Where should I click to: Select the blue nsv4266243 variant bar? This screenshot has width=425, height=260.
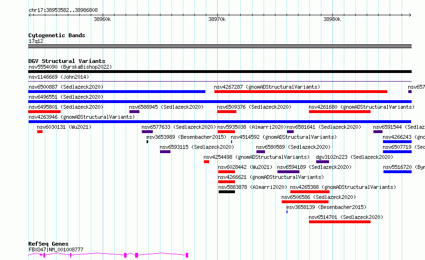397,142
